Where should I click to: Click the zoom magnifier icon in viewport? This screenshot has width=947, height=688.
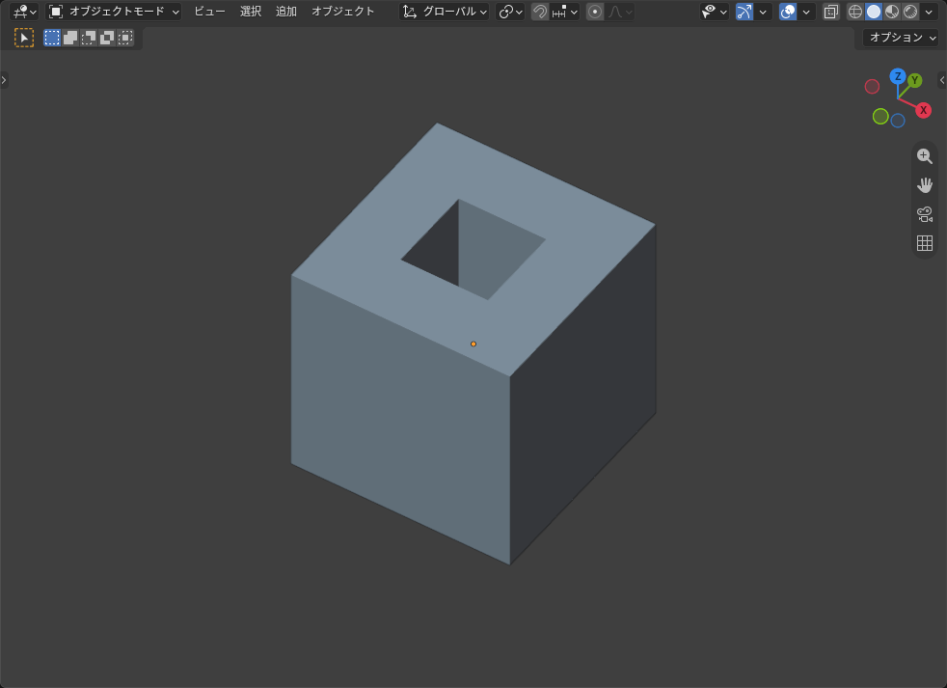click(x=924, y=156)
